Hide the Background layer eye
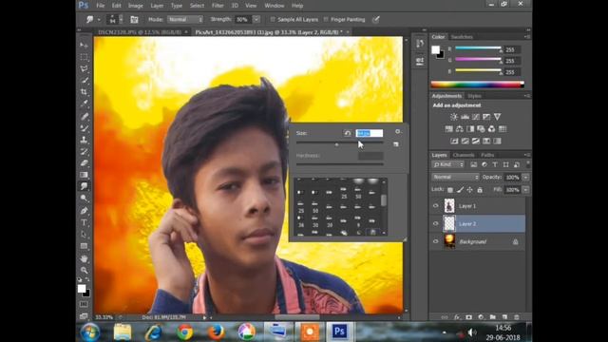 (x=436, y=241)
